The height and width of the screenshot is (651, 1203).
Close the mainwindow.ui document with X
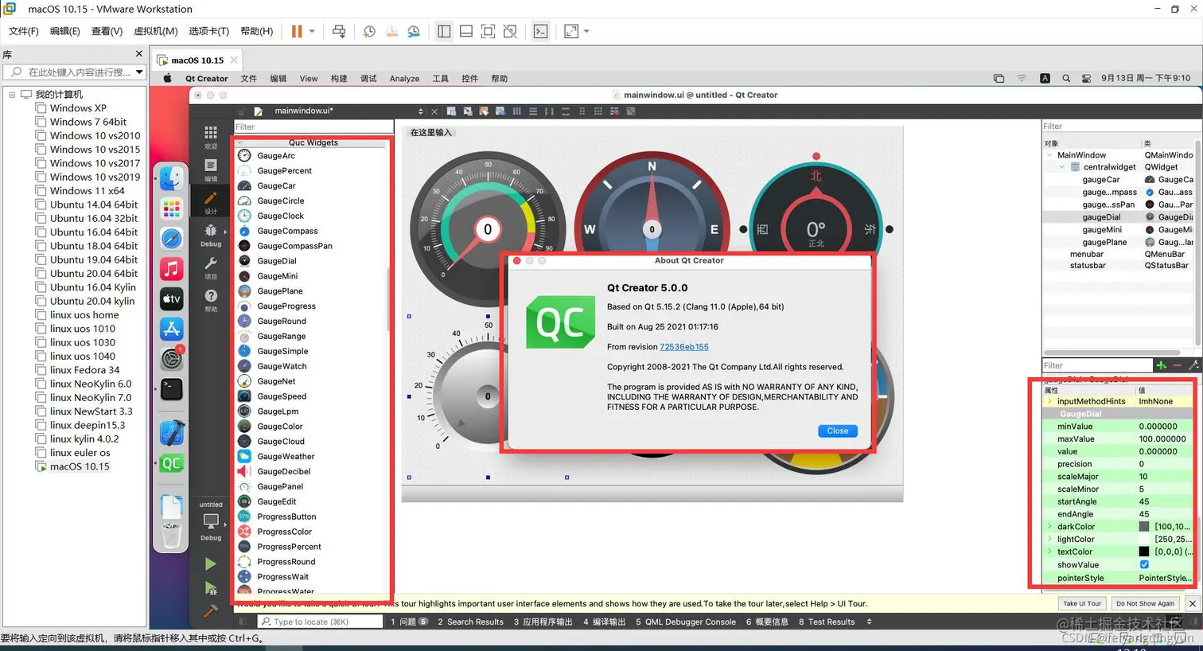point(434,111)
